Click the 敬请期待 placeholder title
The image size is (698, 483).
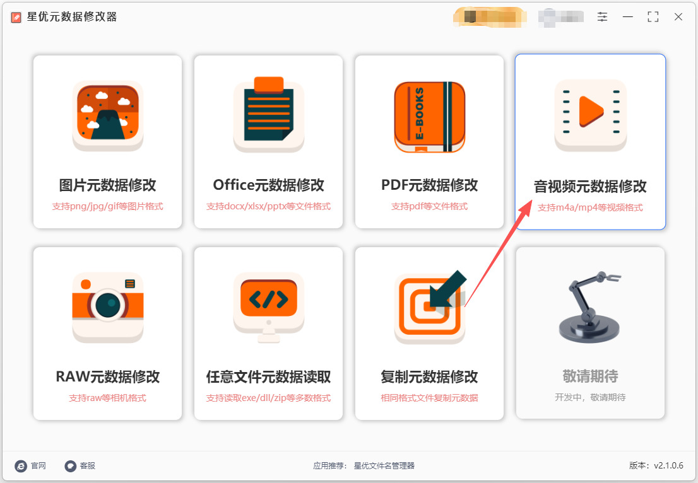(590, 376)
